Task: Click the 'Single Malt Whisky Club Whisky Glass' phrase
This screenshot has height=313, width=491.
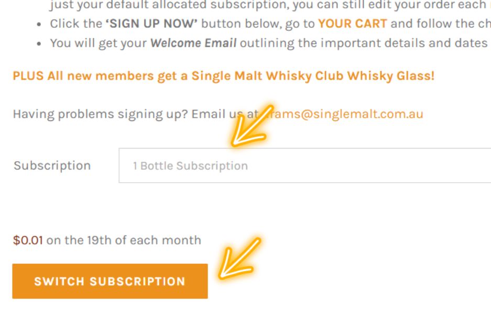Action: (x=311, y=75)
